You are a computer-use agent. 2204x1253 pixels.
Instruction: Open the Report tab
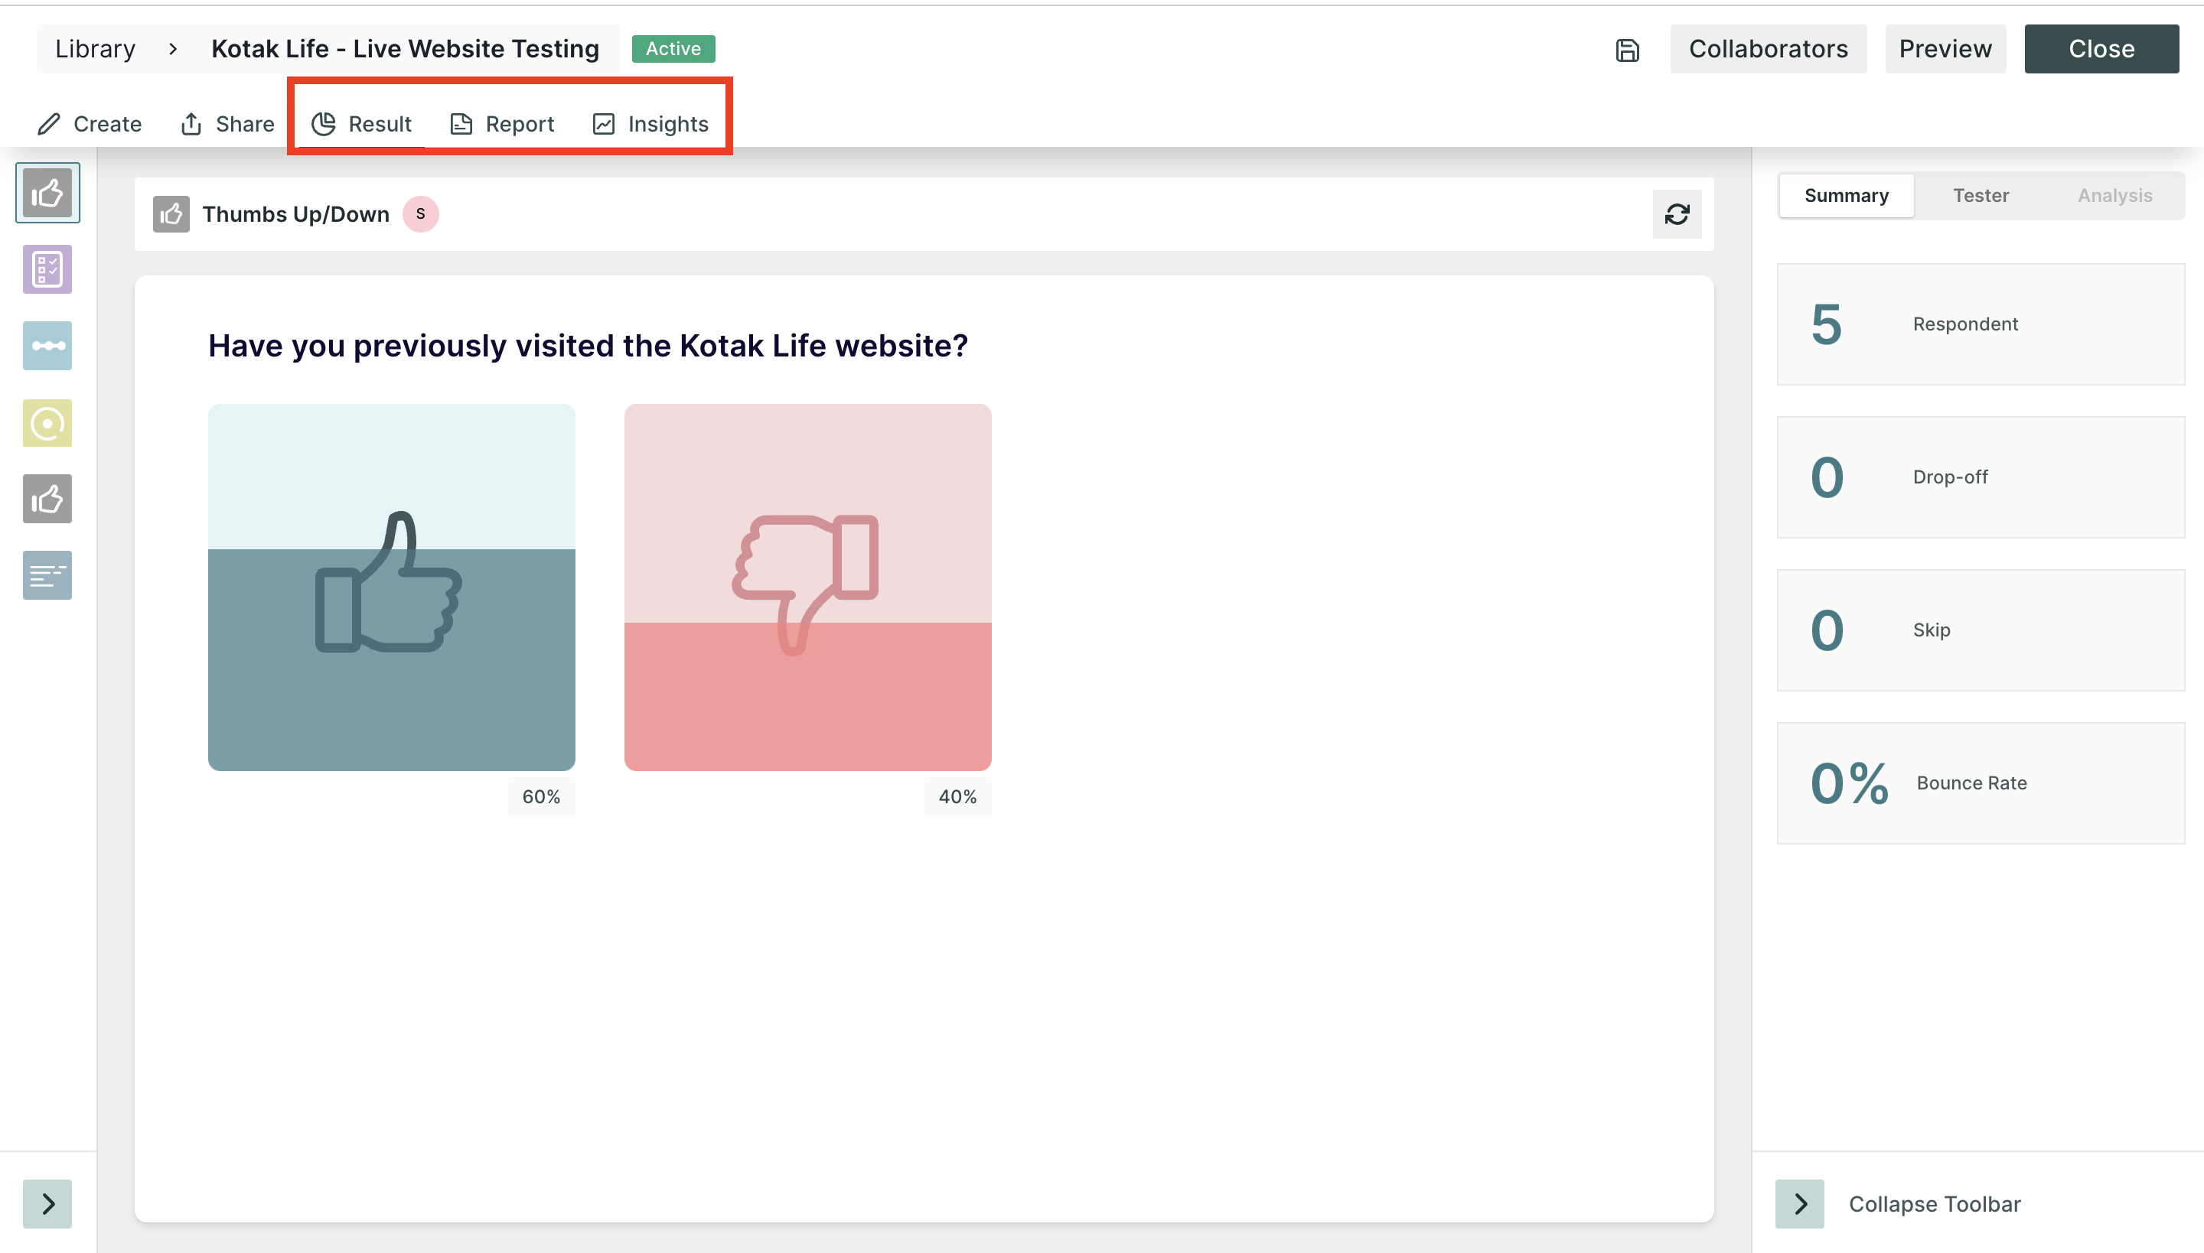tap(503, 124)
